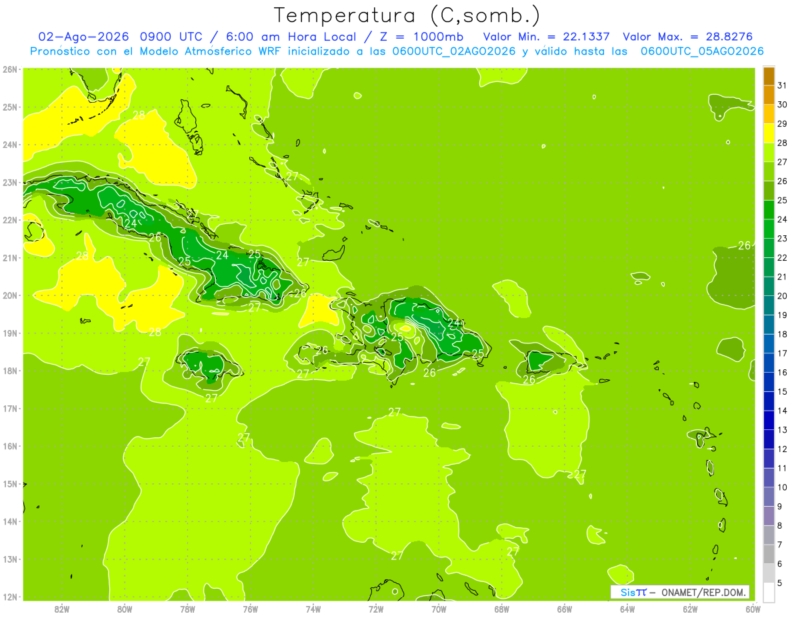This screenshot has width=800, height=618.
Task: Click the number 31 on the color bar
Action: (x=782, y=85)
